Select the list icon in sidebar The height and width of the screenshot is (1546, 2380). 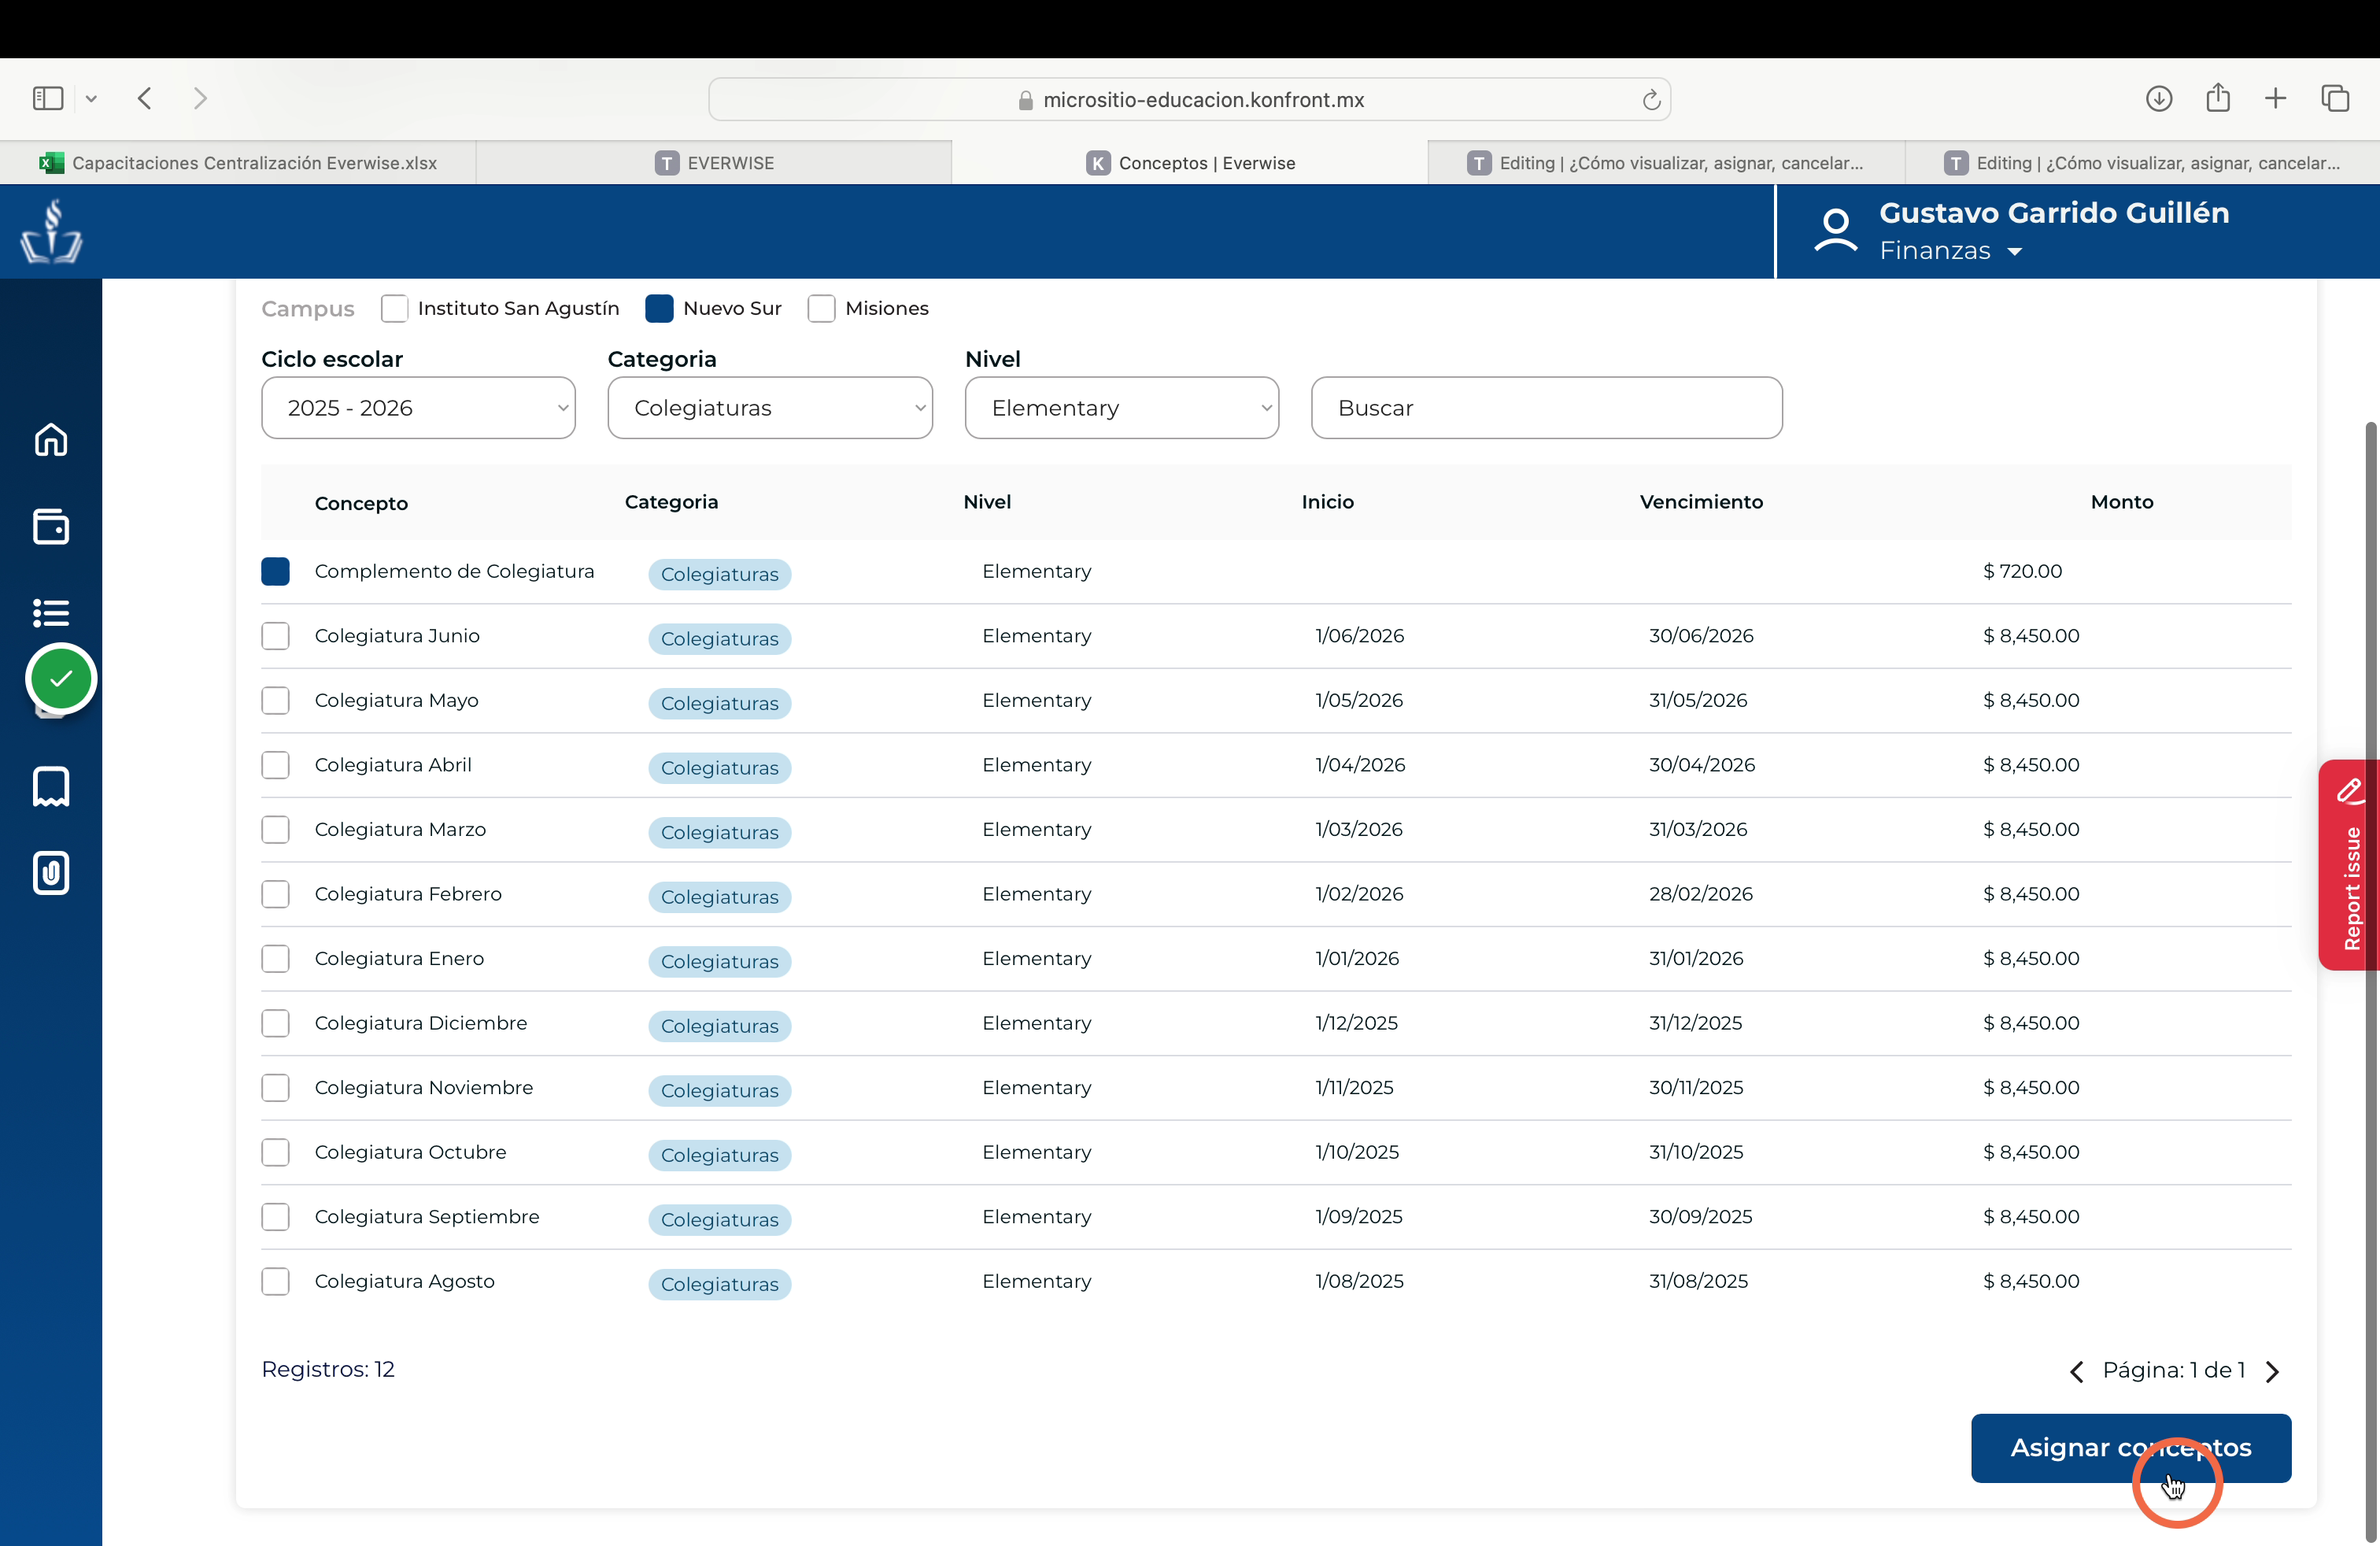(51, 612)
